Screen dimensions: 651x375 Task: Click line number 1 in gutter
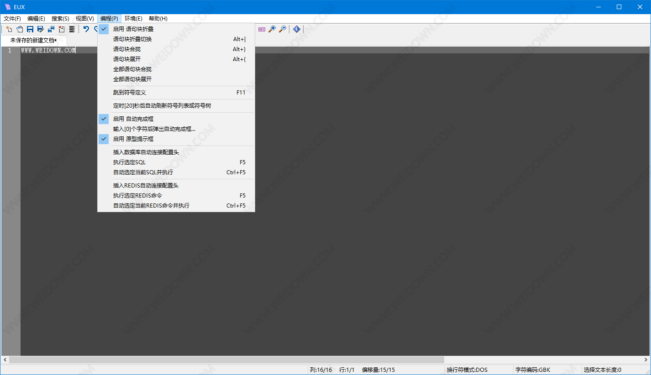tap(10, 50)
